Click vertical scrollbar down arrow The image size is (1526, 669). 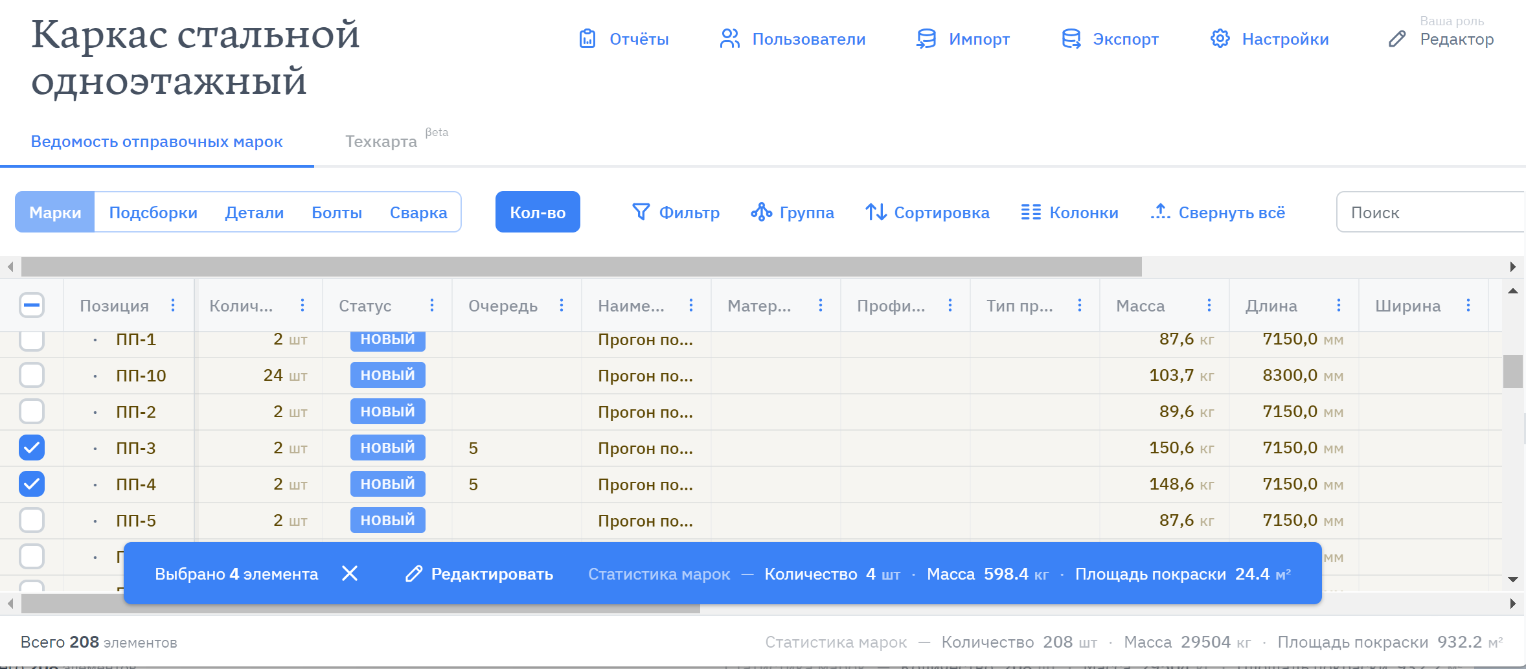[1513, 580]
